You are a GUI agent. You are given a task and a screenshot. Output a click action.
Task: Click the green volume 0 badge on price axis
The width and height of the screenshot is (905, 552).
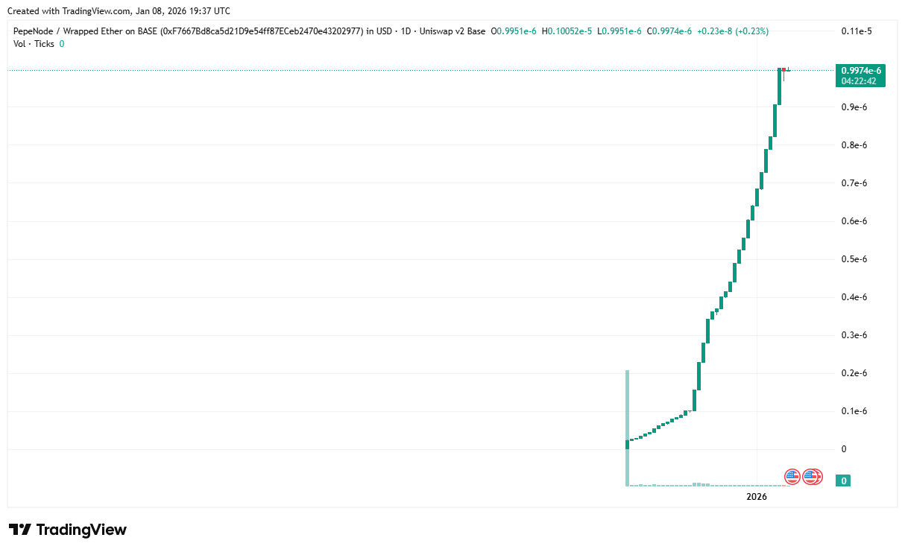point(843,480)
